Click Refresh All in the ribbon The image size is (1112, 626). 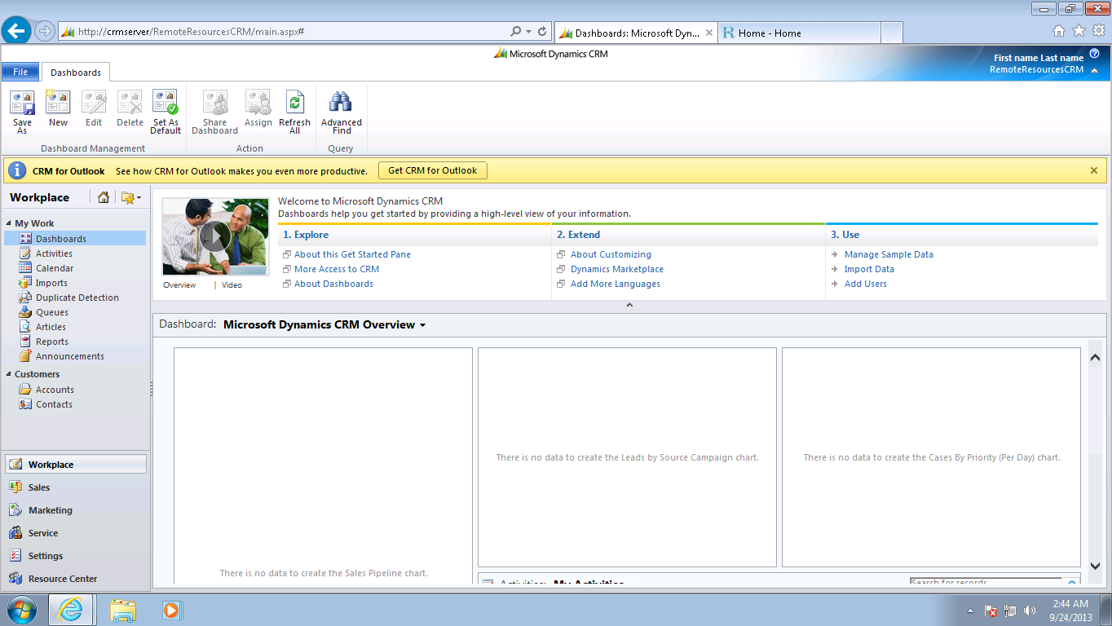pyautogui.click(x=294, y=110)
